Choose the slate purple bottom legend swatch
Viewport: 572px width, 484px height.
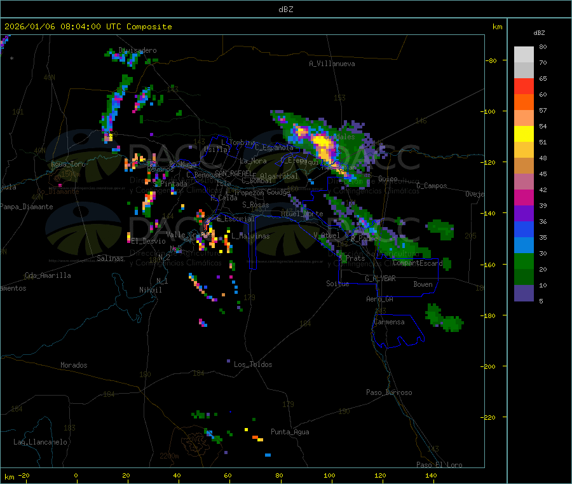click(x=524, y=293)
